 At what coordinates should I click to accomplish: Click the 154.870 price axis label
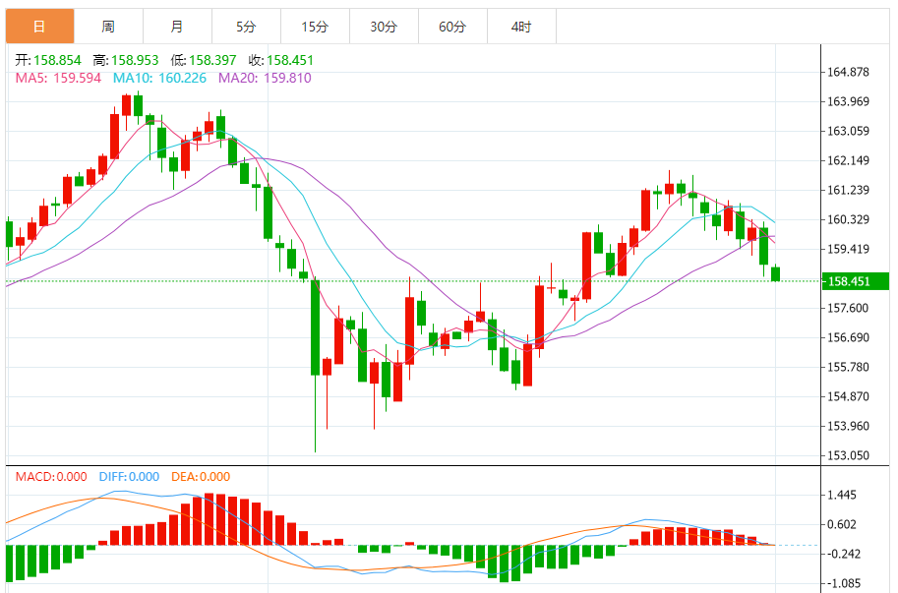tap(848, 396)
